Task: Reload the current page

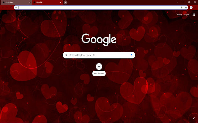Action: [11, 7]
